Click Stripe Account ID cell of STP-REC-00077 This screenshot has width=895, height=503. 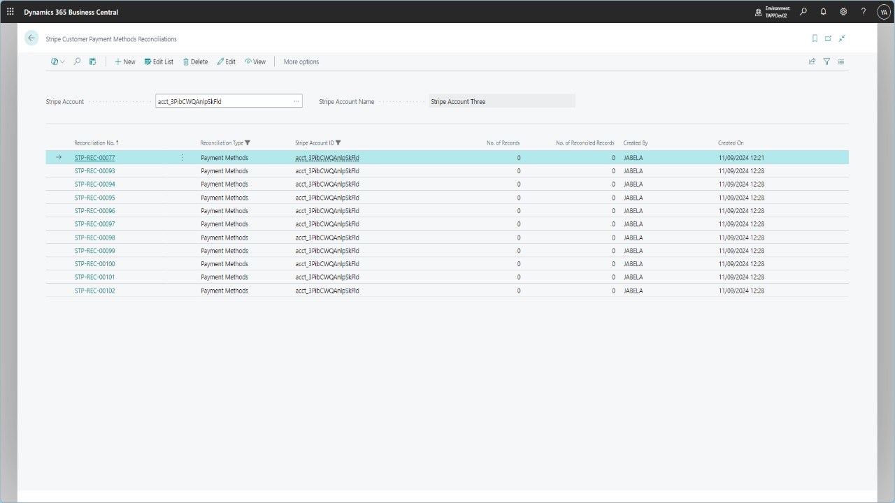[x=327, y=158]
